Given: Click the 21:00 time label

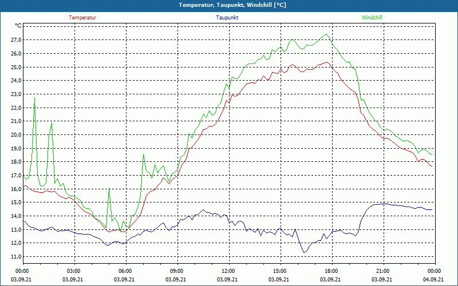Looking at the screenshot, I should [384, 271].
